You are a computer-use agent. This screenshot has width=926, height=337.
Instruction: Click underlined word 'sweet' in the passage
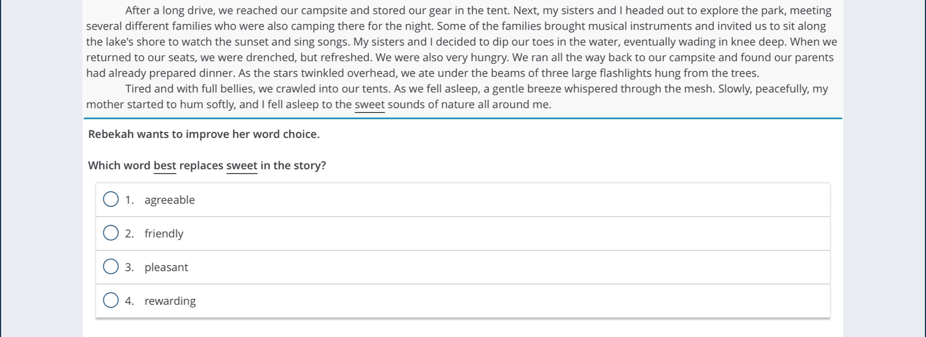point(370,104)
